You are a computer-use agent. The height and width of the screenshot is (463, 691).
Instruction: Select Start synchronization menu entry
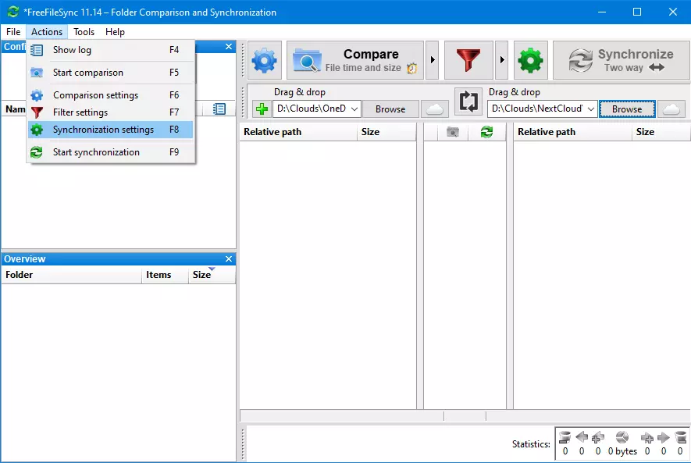point(111,152)
